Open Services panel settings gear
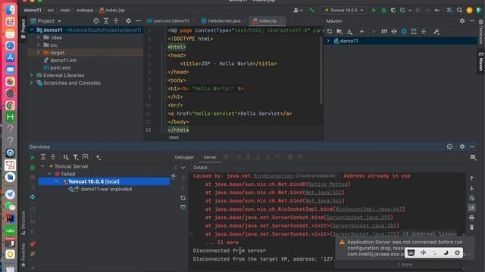 point(462,147)
